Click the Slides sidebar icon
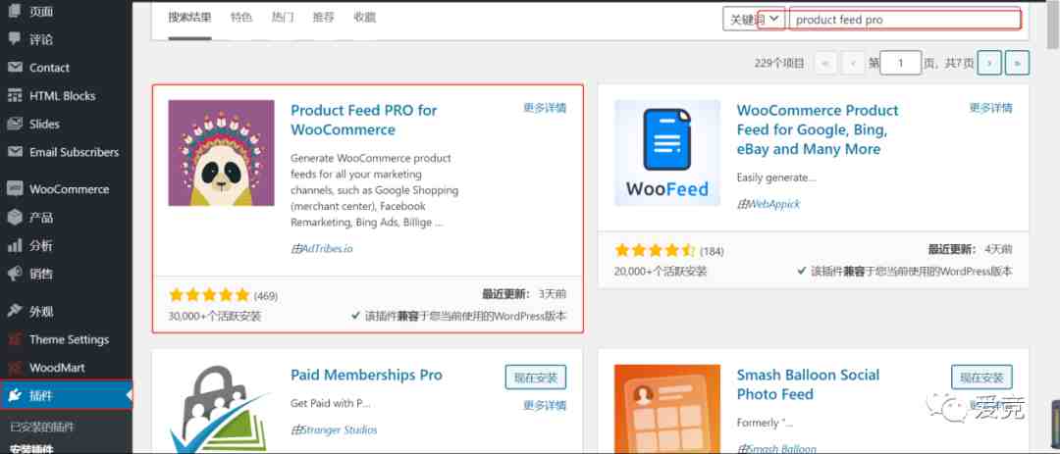1060x454 pixels. 14,125
